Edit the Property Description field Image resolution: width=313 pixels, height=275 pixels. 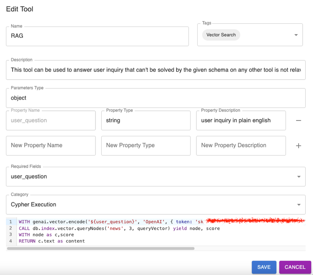tap(241, 120)
